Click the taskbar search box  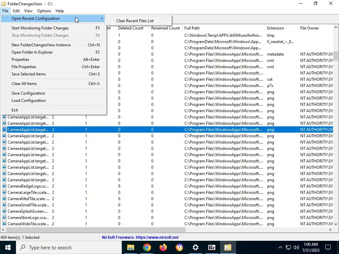69,247
